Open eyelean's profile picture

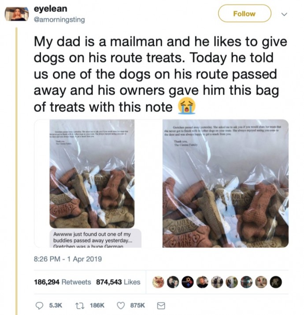(17, 14)
